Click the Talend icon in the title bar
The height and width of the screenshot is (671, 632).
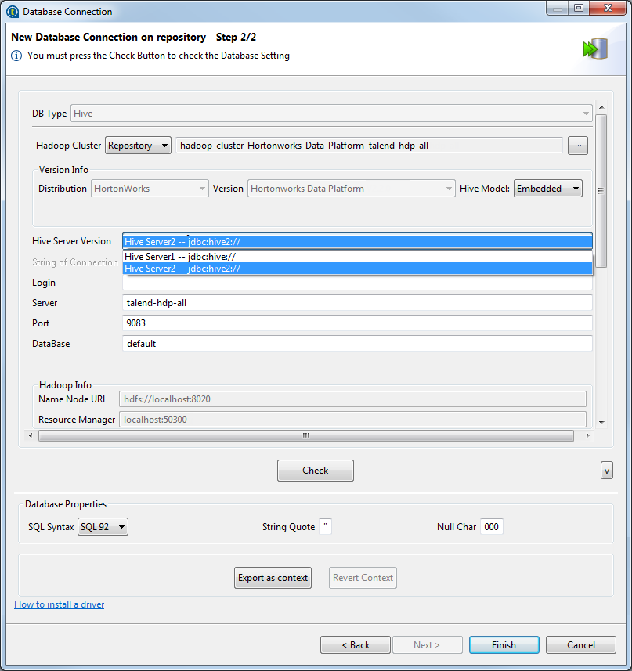click(x=13, y=12)
